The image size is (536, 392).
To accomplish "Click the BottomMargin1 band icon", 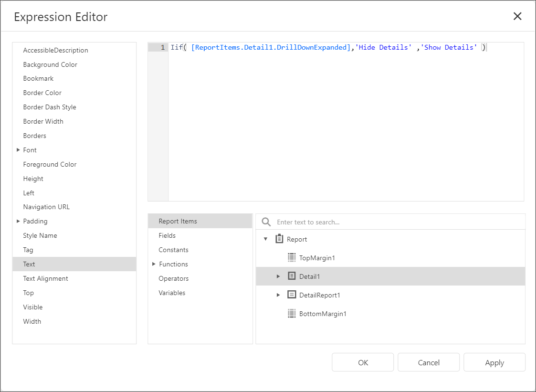I will (292, 313).
